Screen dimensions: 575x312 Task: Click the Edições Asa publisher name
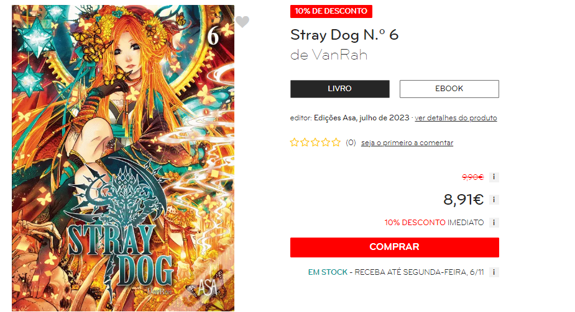pos(335,118)
